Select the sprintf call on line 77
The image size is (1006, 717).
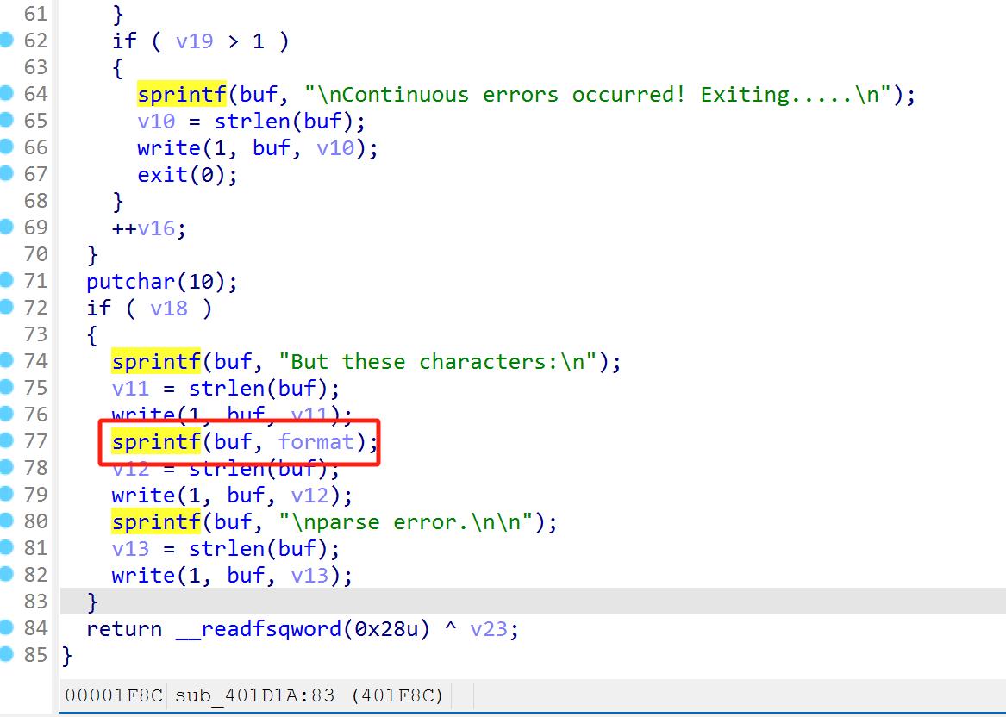(155, 442)
